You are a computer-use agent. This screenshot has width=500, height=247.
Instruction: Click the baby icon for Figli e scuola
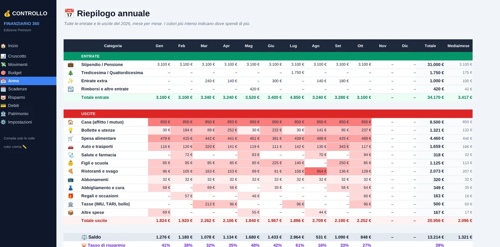coord(70,163)
